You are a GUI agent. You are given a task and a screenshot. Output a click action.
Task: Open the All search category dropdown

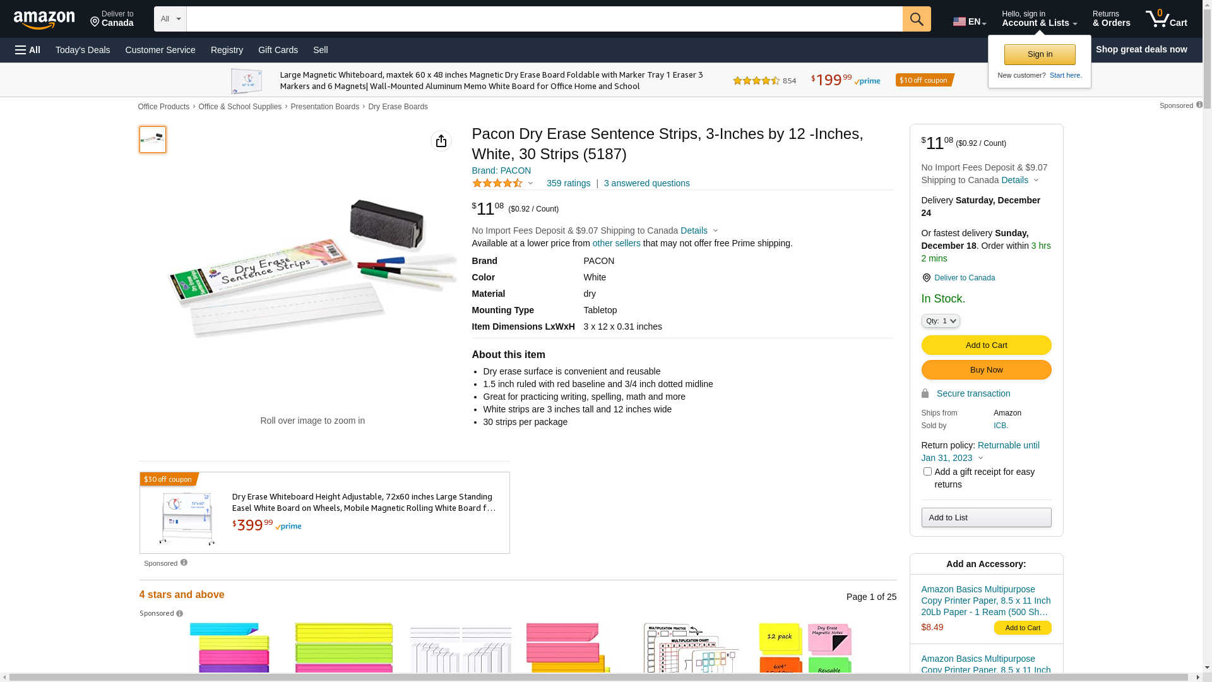point(170,19)
